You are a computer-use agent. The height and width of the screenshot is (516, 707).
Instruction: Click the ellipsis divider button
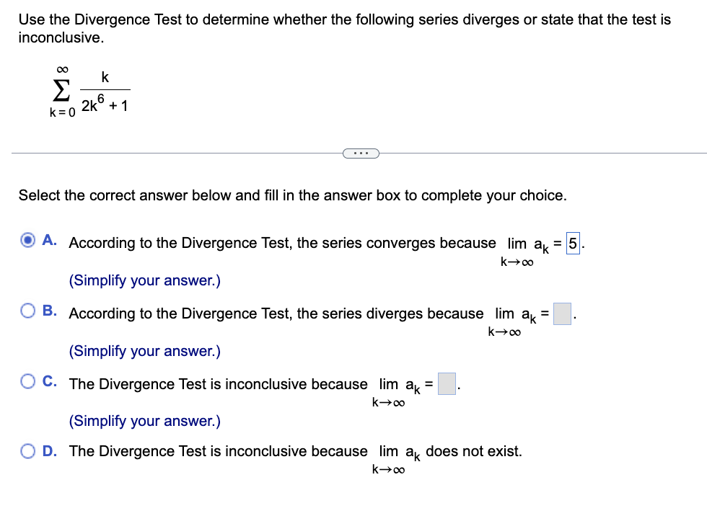click(x=361, y=153)
